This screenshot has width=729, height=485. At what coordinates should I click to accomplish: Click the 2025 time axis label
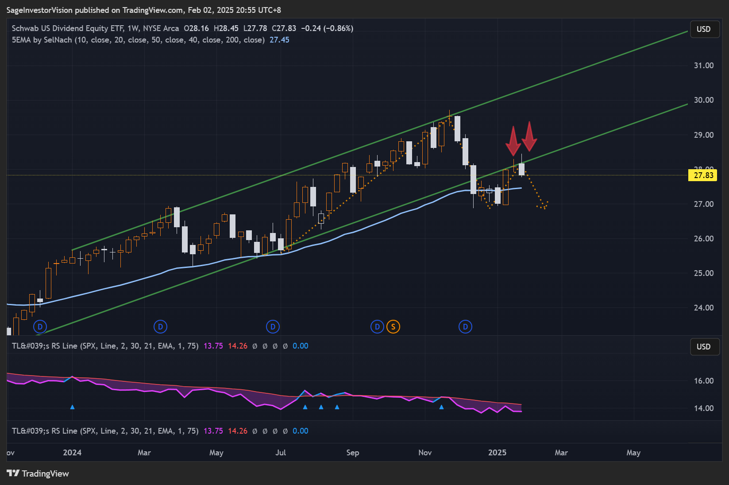point(497,453)
